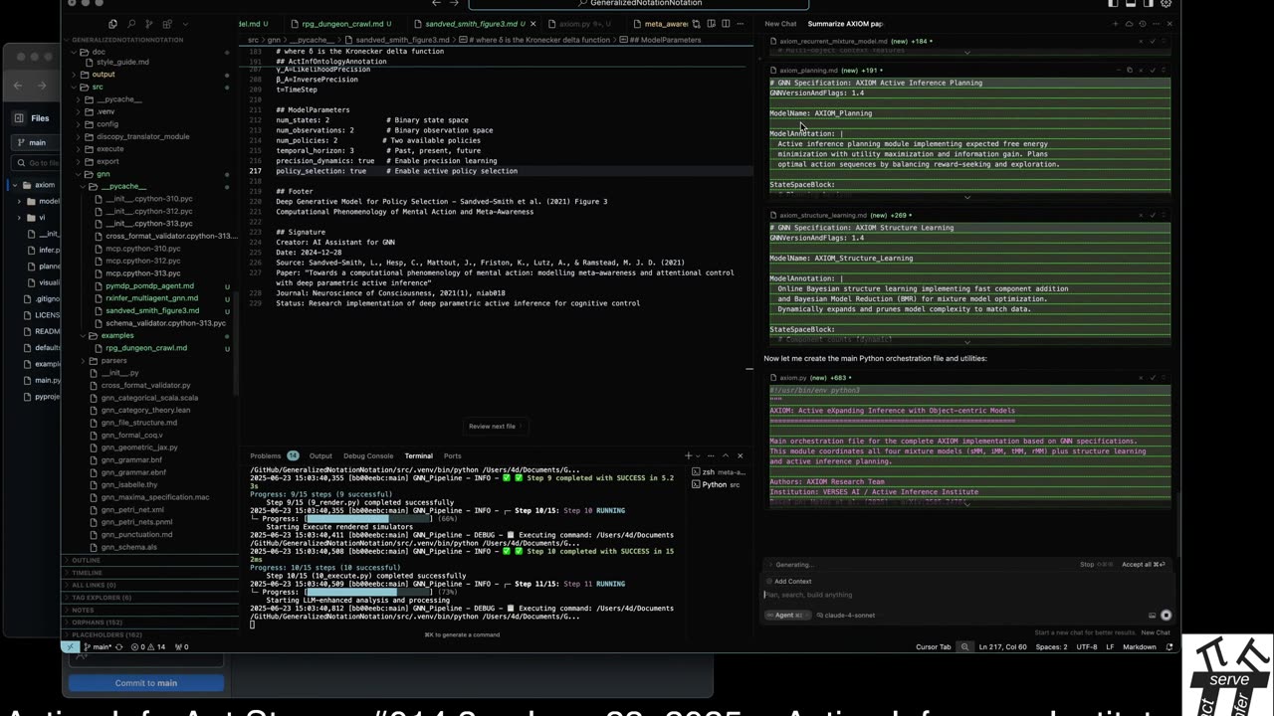Screen dimensions: 1274x716
Task: Maximize terminal panel with chevron up
Action: pyautogui.click(x=726, y=455)
